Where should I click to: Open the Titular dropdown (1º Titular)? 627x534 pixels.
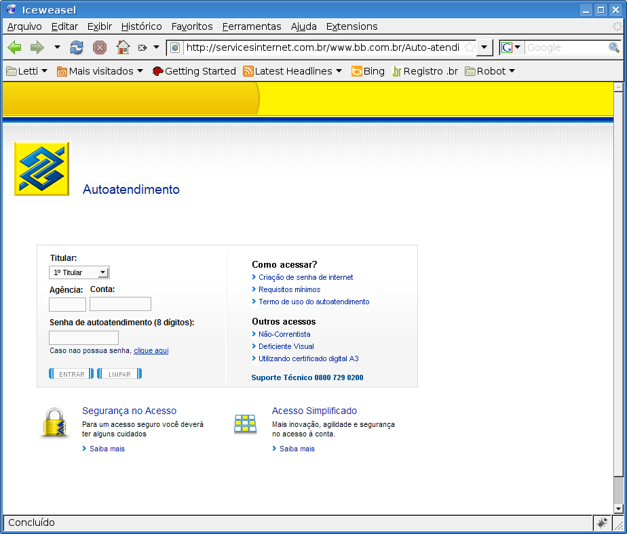(x=79, y=272)
